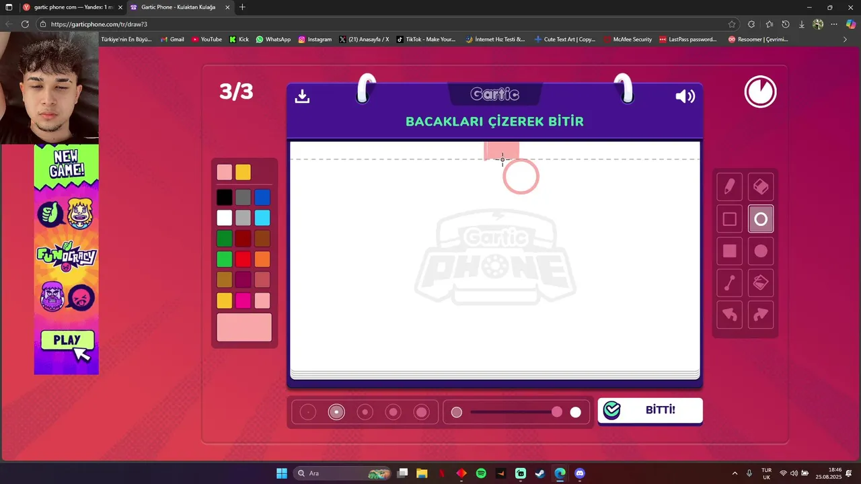861x484 pixels.
Task: Pick the light gray color swatch
Action: tap(244, 218)
